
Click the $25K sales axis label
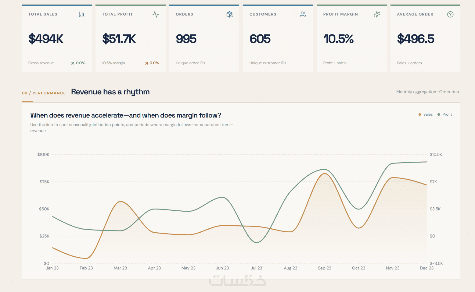tap(44, 236)
